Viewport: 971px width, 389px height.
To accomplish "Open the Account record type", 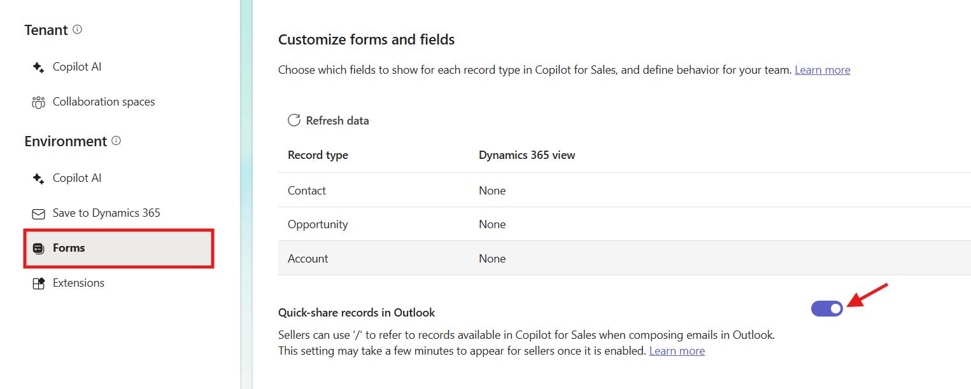I will [308, 259].
